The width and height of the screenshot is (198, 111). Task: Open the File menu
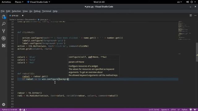(x=2, y=11)
